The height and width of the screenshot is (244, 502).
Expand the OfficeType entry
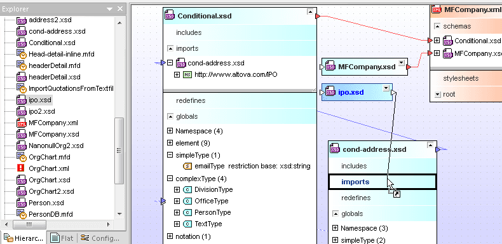pyautogui.click(x=177, y=201)
